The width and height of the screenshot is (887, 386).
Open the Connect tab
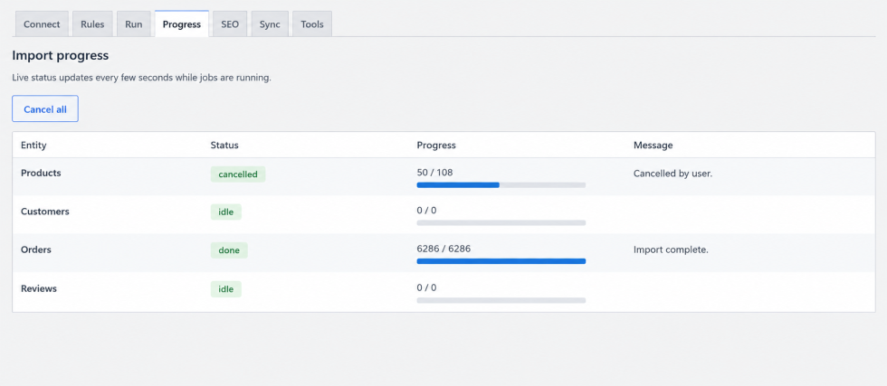coord(42,24)
